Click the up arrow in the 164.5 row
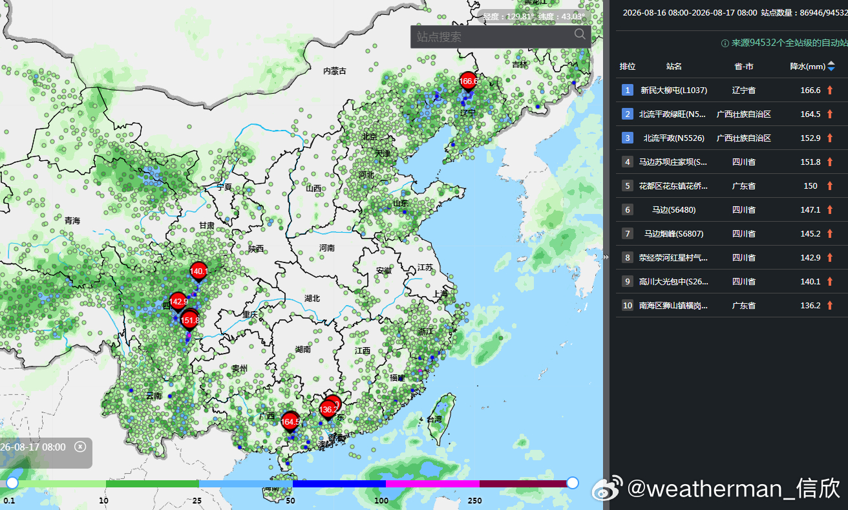This screenshot has width=848, height=510. coord(830,114)
